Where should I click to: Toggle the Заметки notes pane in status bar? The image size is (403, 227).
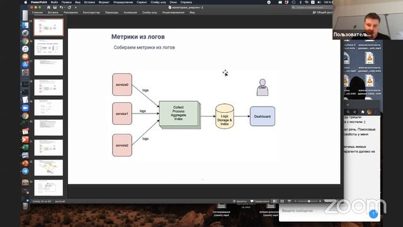click(x=239, y=201)
